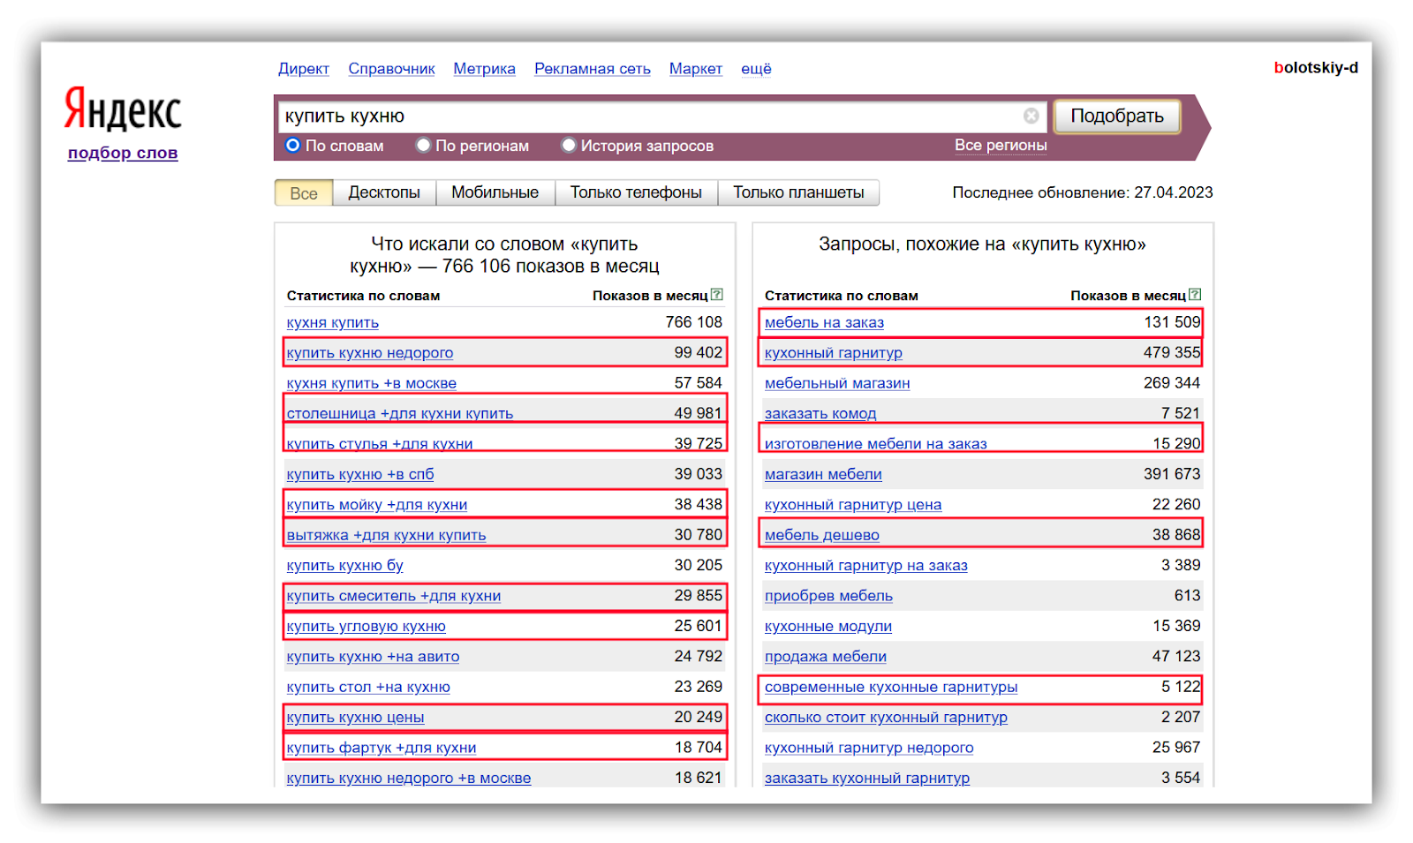Open the 'Маркет' top link
This screenshot has height=843, width=1413.
pyautogui.click(x=696, y=69)
